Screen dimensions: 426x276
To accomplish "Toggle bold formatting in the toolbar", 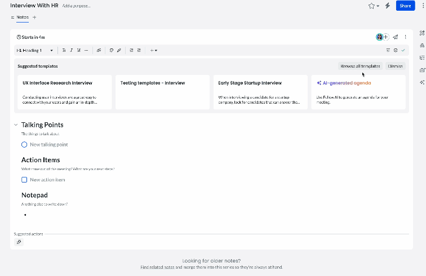I will pyautogui.click(x=64, y=50).
